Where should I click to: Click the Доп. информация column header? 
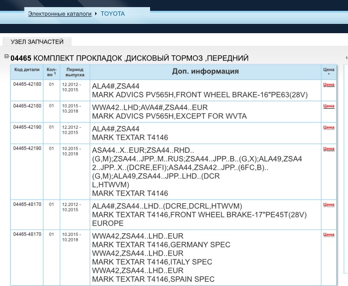[x=206, y=71]
